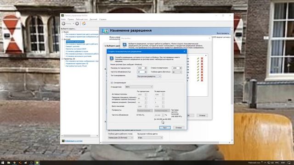This screenshot has height=165, width=294.
Task: Open the notification center icon
Action: tap(289, 163)
